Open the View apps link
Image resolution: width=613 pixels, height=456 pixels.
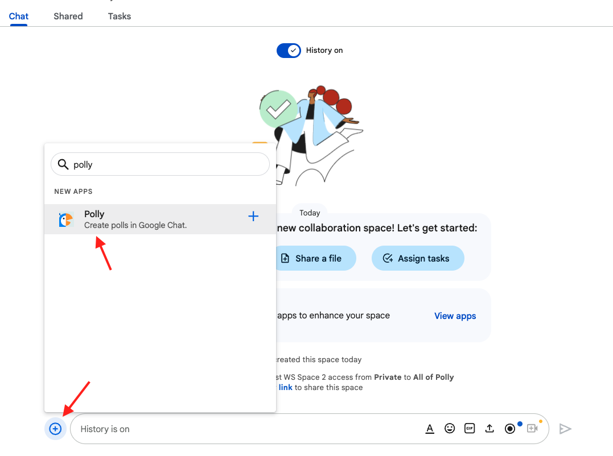click(x=455, y=316)
